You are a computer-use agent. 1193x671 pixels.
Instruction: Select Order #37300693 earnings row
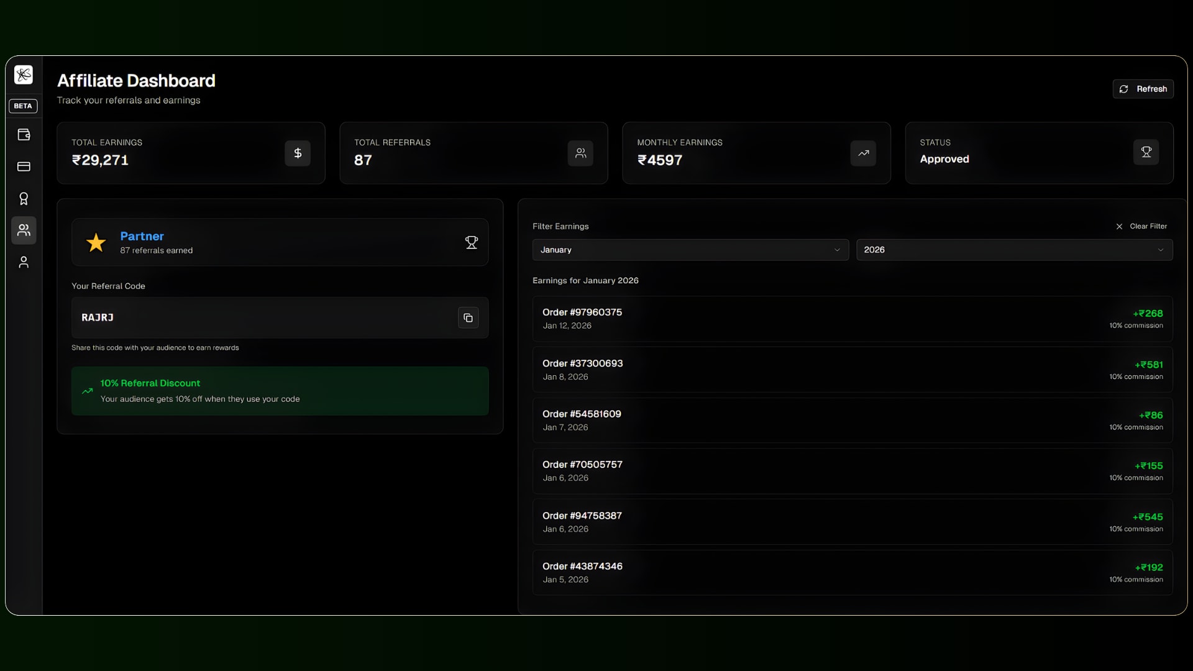pos(852,370)
